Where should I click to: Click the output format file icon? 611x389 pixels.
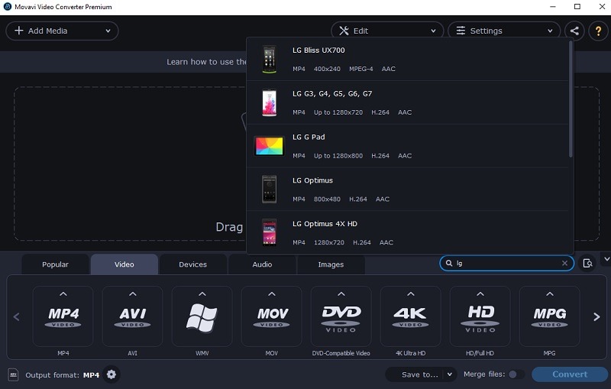(13, 375)
